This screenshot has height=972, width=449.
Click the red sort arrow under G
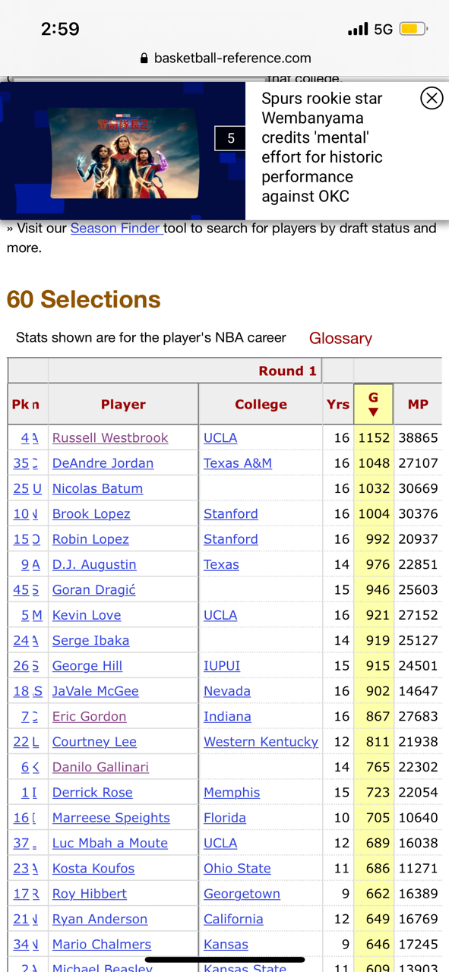tap(373, 412)
